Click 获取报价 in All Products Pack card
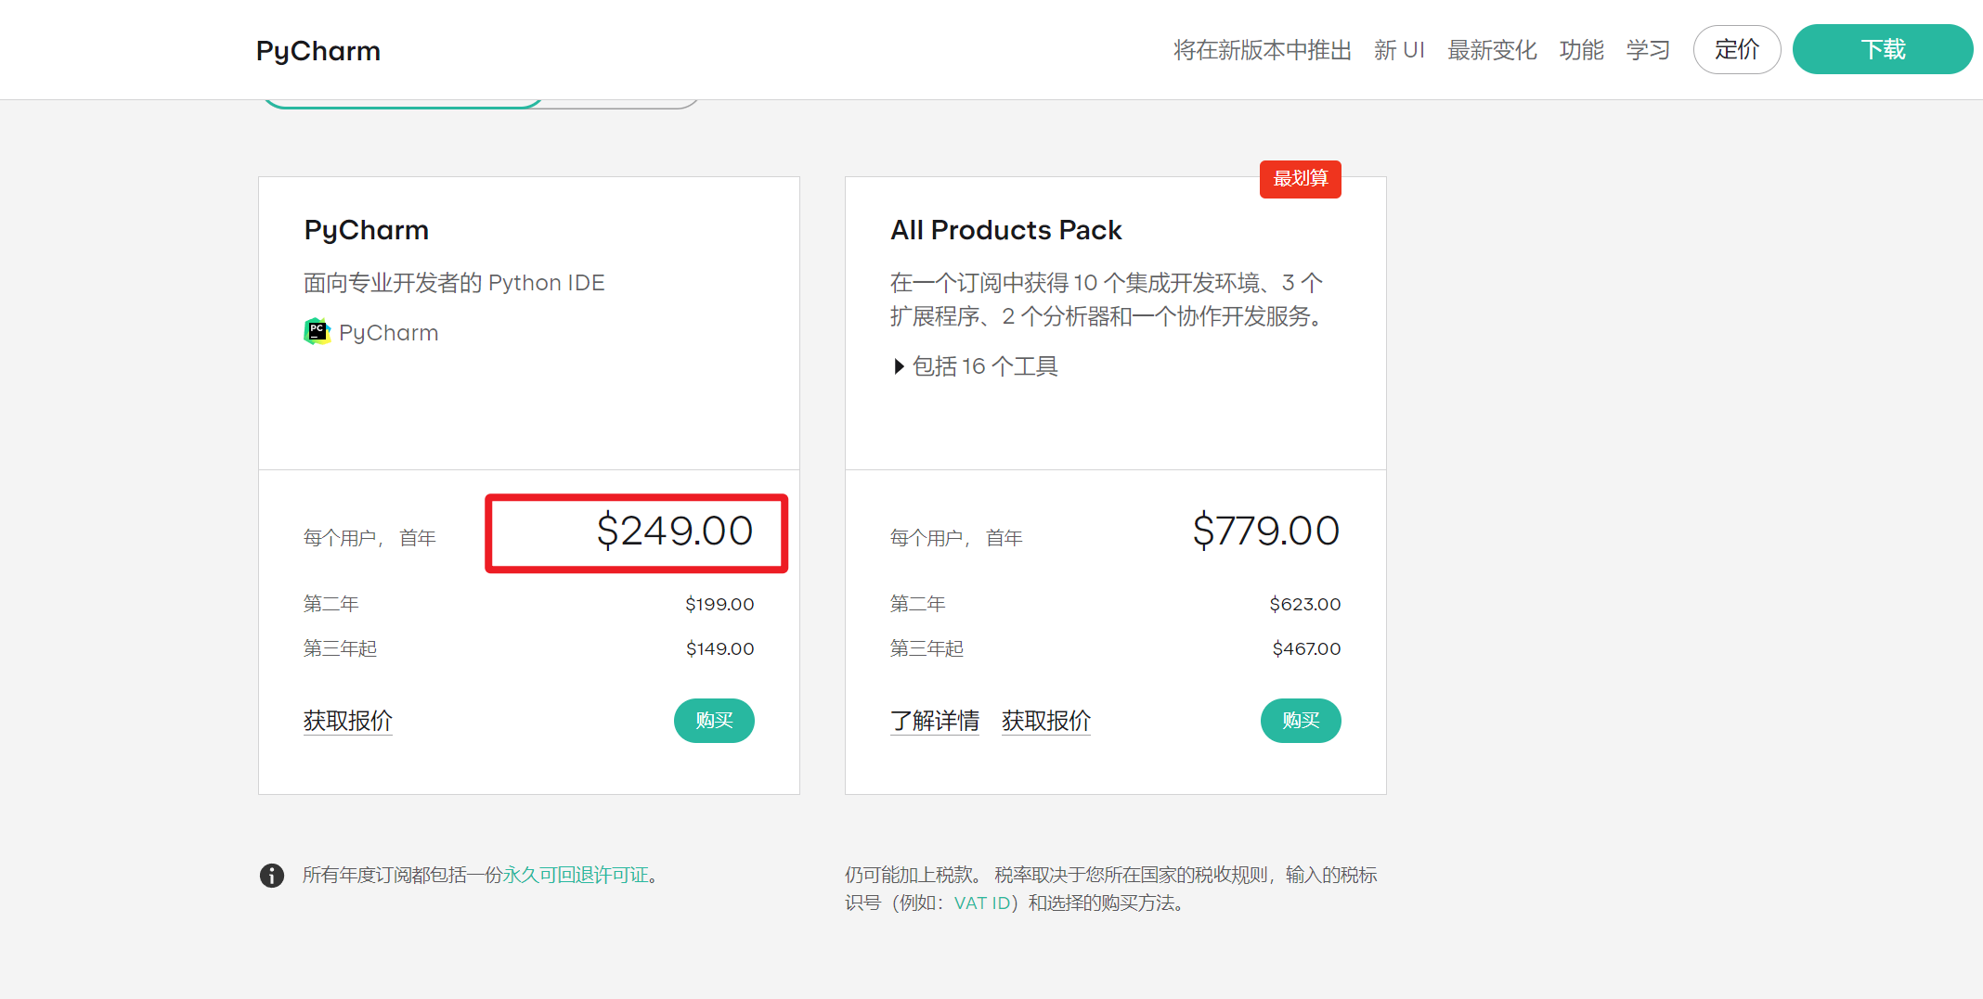The height and width of the screenshot is (999, 1983). point(1046,721)
